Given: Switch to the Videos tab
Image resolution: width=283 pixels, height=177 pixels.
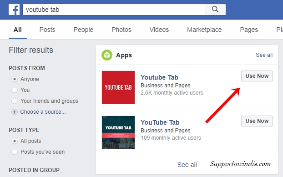Looking at the screenshot, I should [x=159, y=30].
